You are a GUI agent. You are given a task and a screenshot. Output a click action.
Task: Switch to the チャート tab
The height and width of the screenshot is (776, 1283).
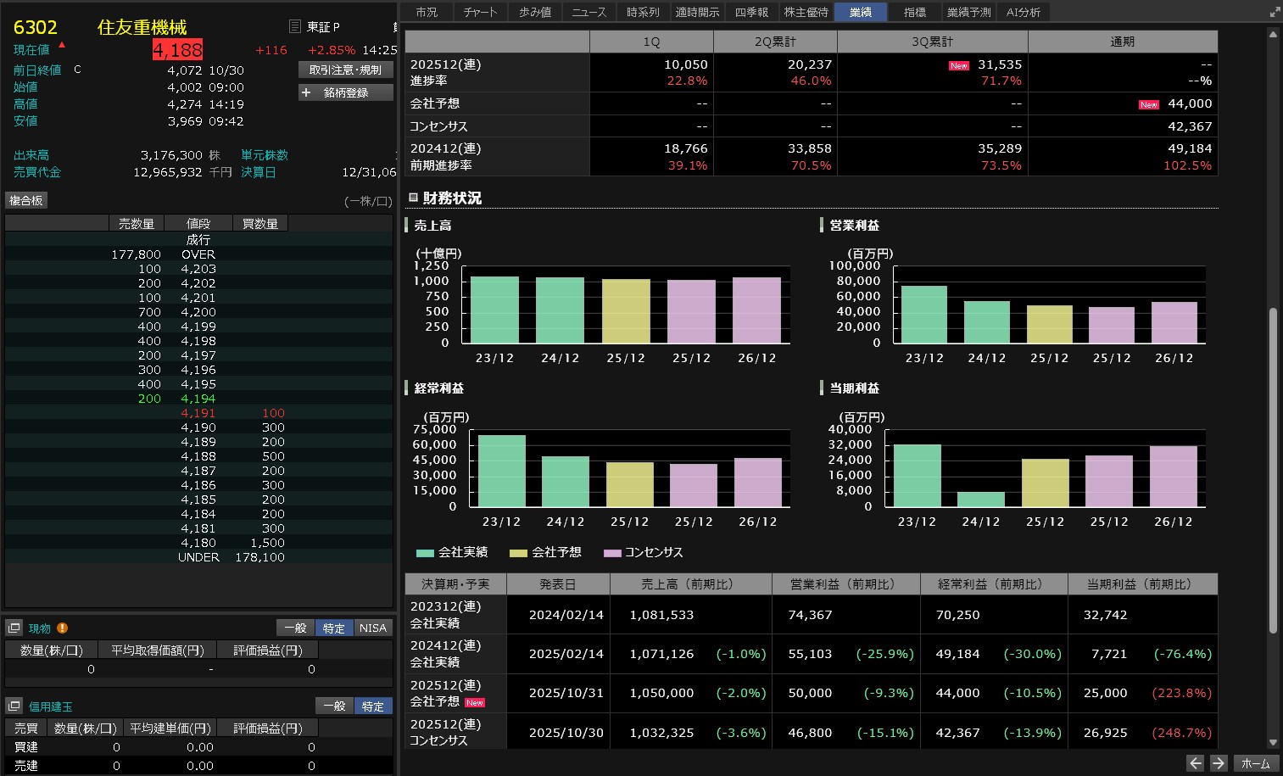[x=480, y=12]
